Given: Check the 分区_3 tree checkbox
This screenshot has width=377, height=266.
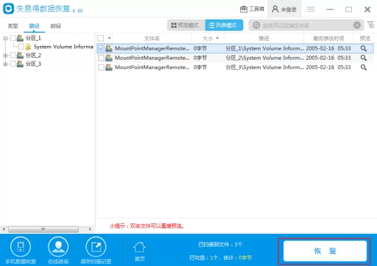Looking at the screenshot, I should pos(13,64).
